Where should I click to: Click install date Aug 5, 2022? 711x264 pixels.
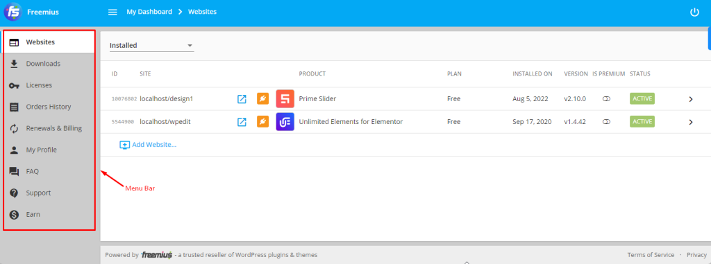pos(530,98)
